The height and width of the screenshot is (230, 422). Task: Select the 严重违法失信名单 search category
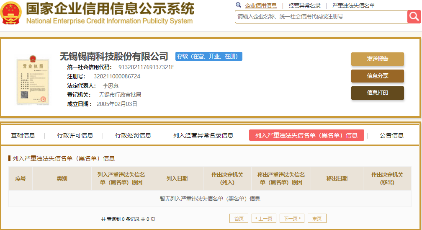353,5
